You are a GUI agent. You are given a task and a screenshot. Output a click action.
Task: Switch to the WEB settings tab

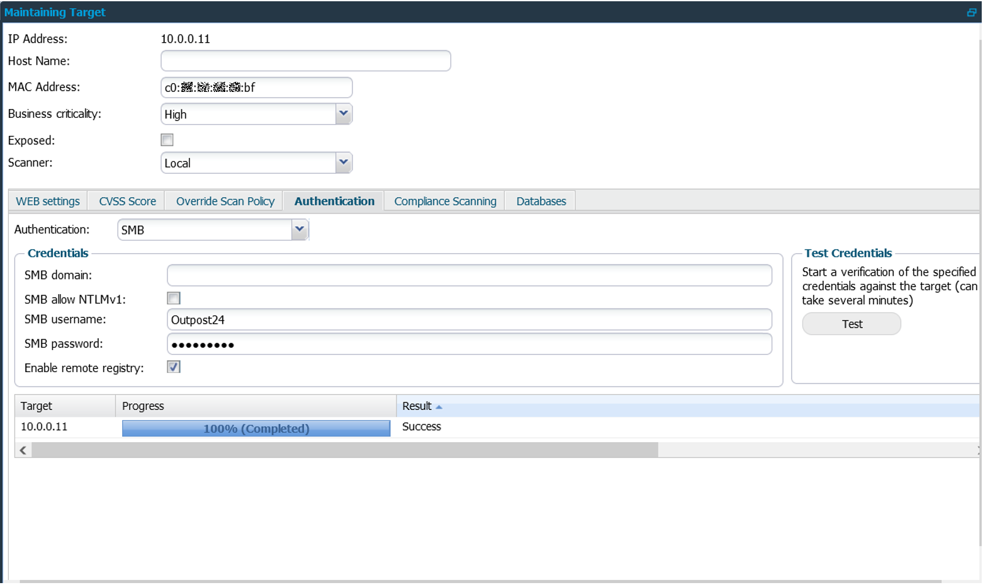pos(47,200)
